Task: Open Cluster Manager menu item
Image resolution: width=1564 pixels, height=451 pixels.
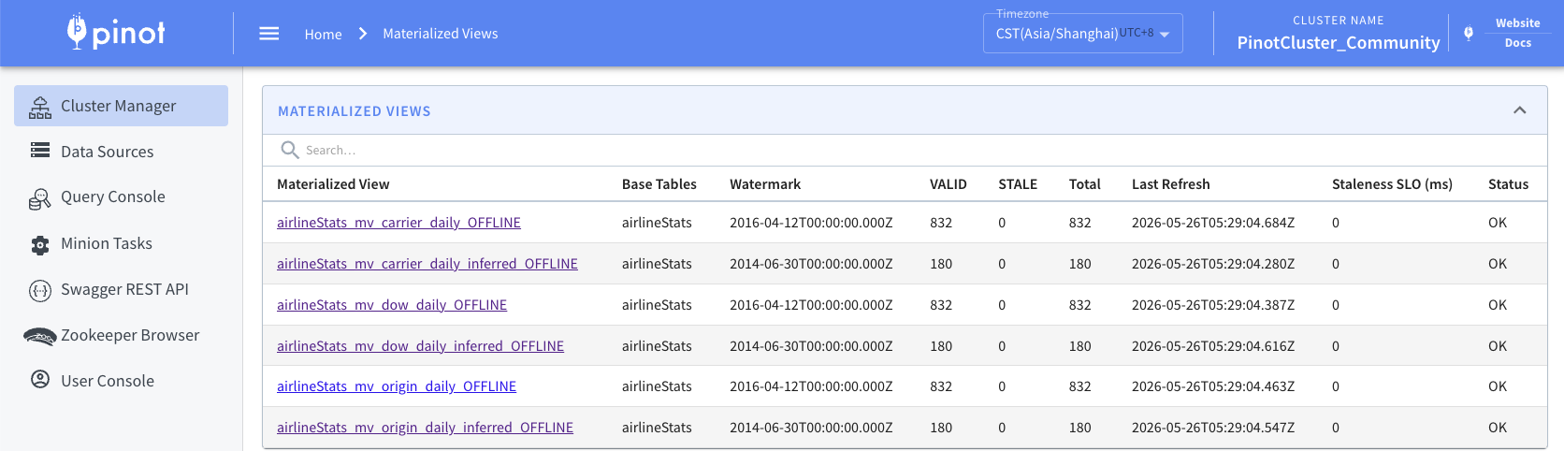Action: click(121, 106)
